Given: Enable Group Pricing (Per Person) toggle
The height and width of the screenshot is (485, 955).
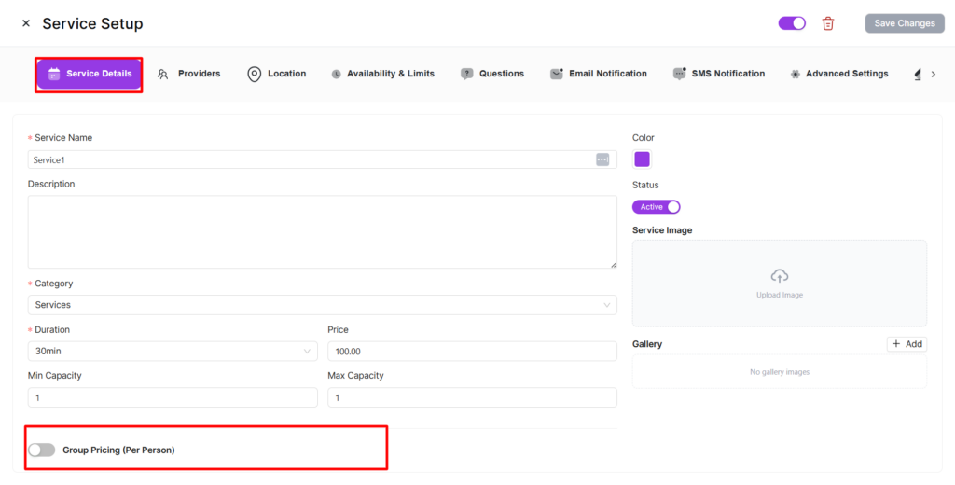Looking at the screenshot, I should [x=42, y=450].
